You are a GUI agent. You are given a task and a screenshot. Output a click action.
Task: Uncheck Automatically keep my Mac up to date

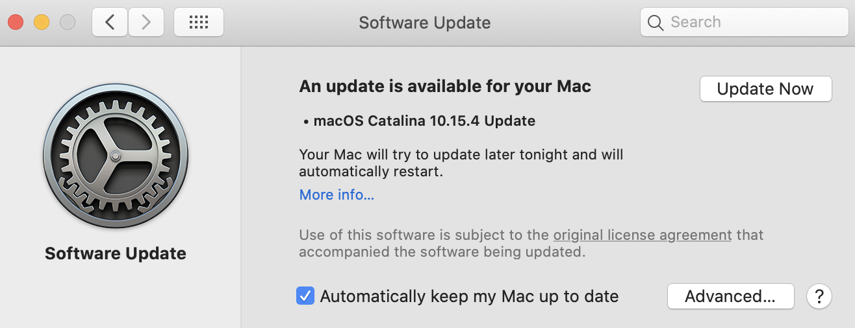point(305,296)
